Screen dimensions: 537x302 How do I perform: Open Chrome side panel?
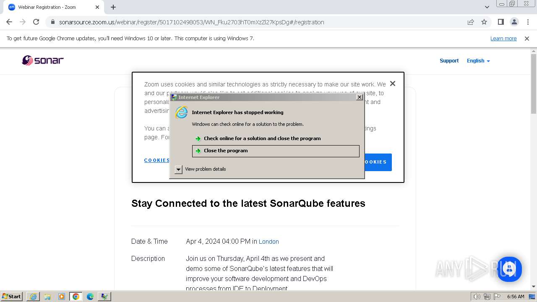tap(501, 22)
